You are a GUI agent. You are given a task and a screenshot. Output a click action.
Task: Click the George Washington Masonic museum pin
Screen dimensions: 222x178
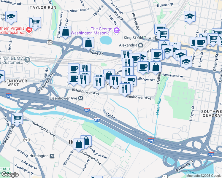tap(117, 31)
